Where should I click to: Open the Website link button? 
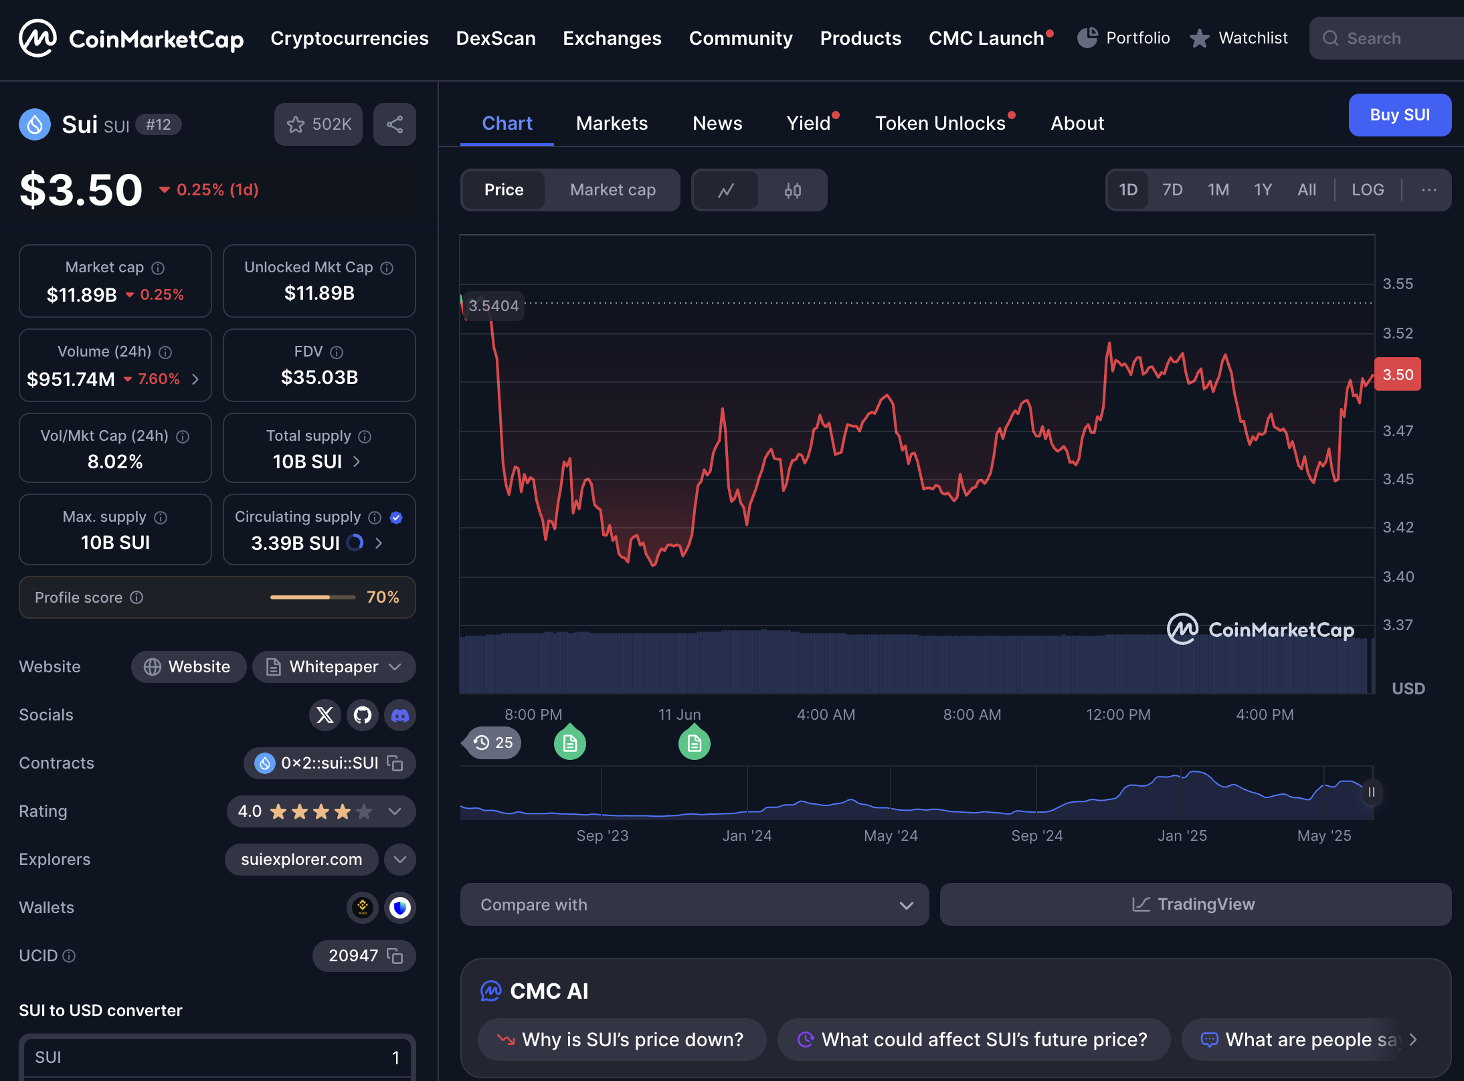(189, 667)
